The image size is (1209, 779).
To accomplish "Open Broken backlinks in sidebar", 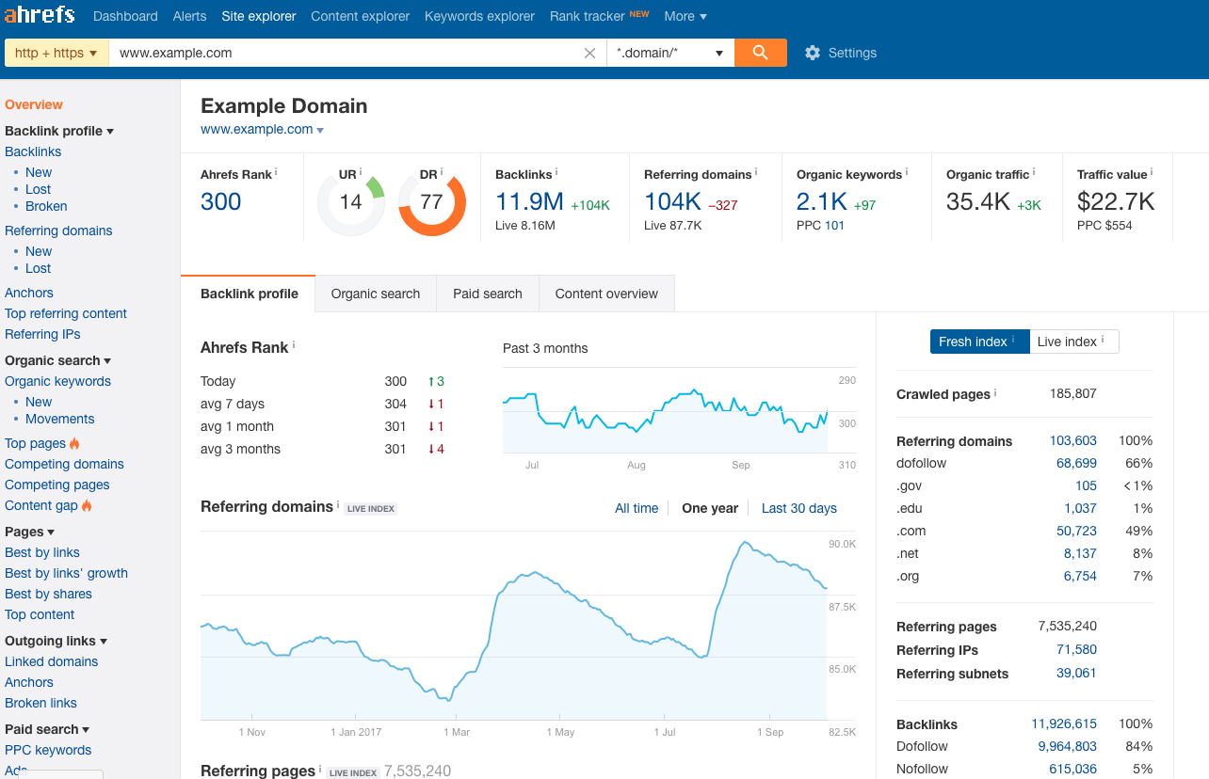I will [x=46, y=206].
